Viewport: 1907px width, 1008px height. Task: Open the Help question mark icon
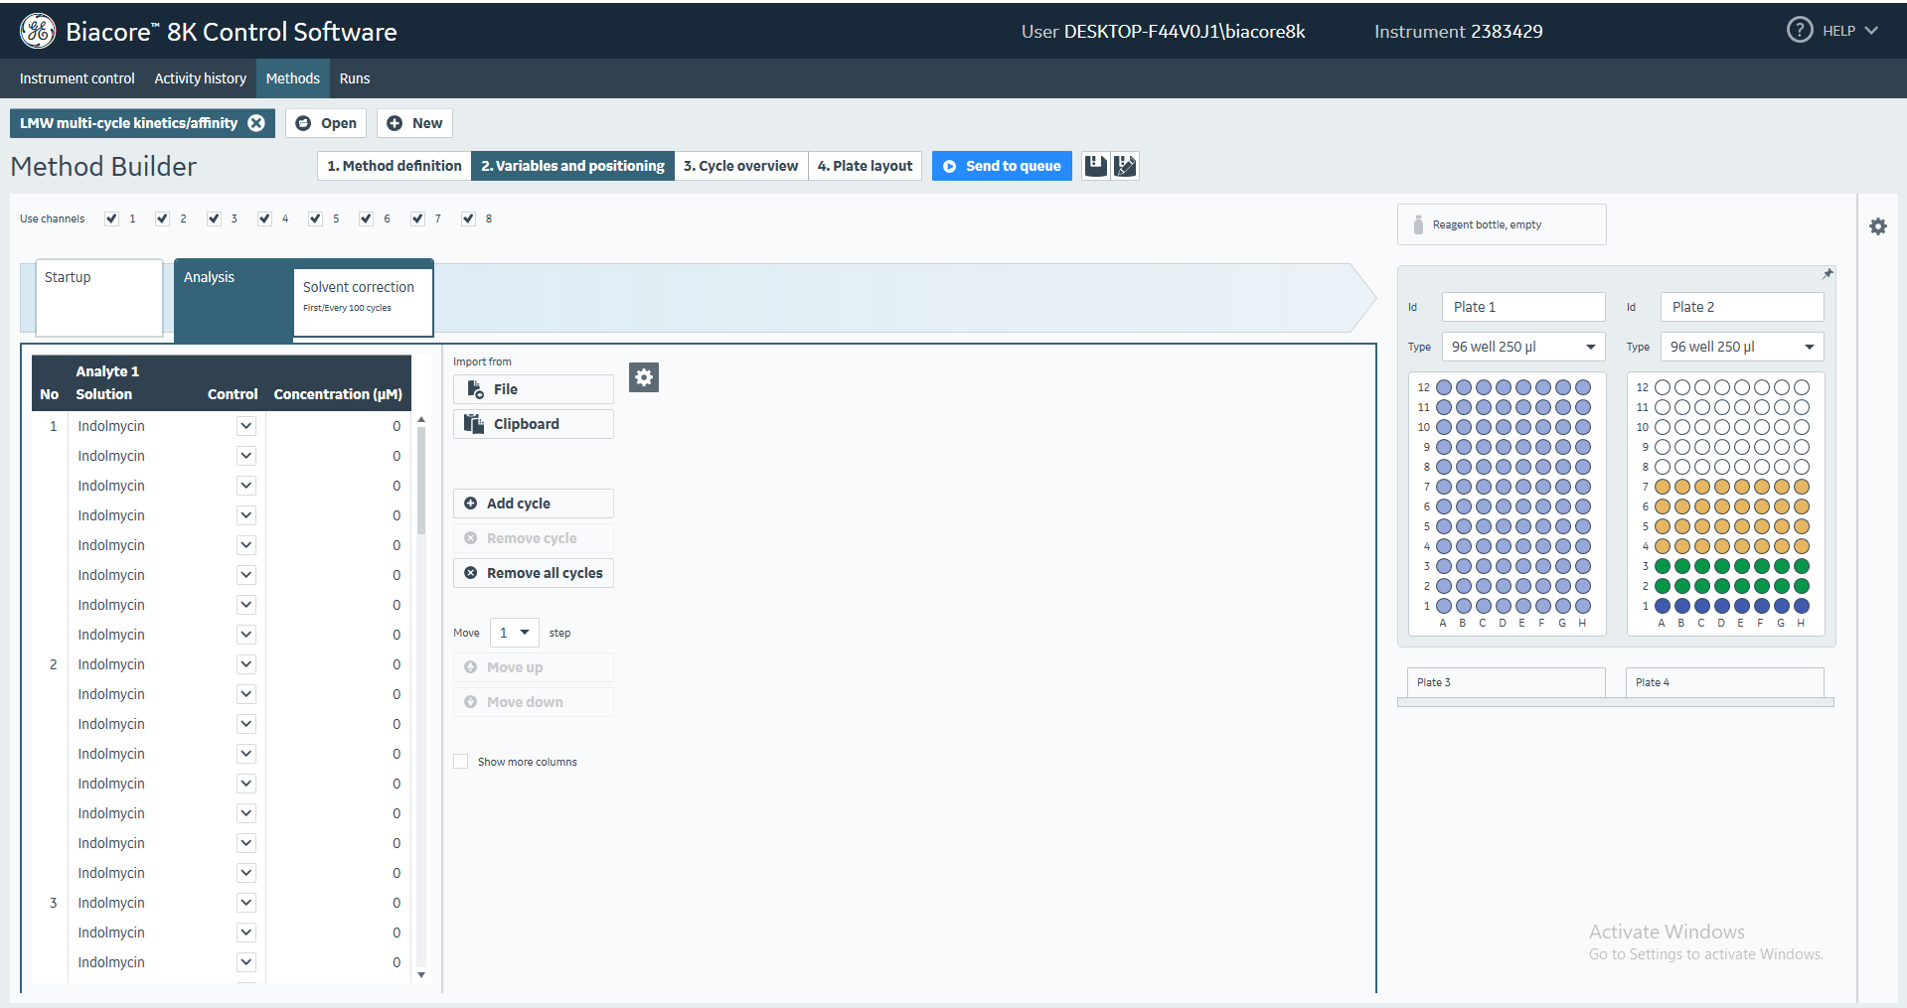click(x=1799, y=31)
